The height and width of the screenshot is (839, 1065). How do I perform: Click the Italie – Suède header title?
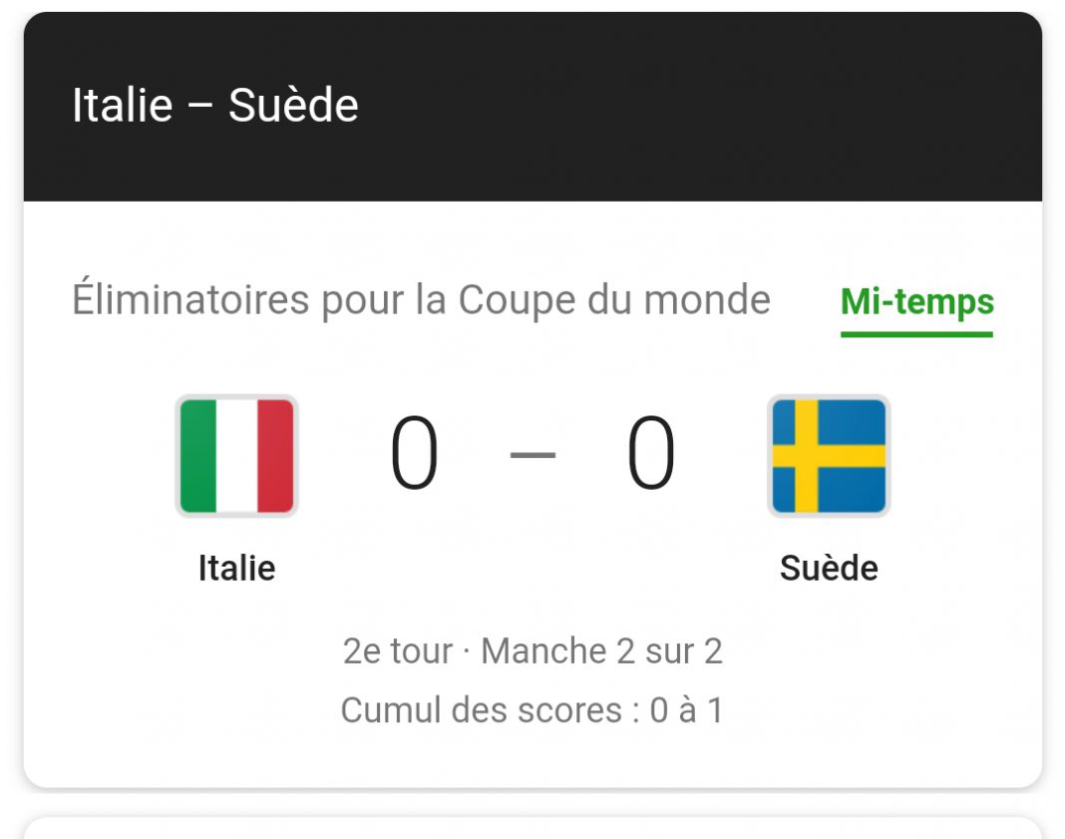coord(215,106)
